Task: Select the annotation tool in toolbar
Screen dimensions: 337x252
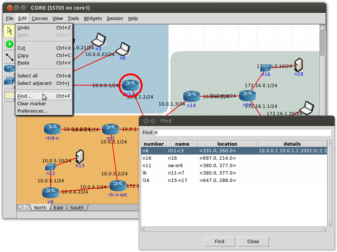Action: 9,96
